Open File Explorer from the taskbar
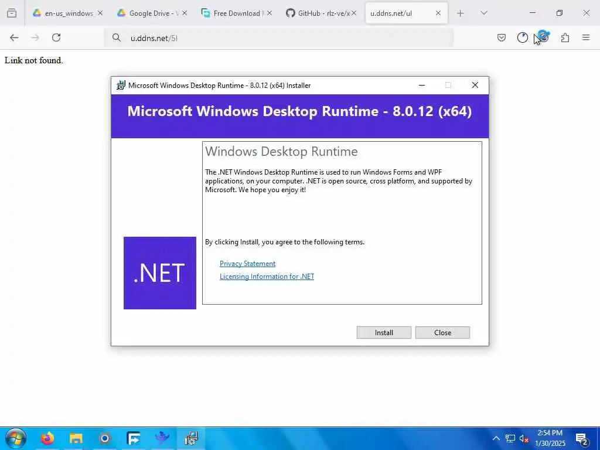 pyautogui.click(x=76, y=438)
